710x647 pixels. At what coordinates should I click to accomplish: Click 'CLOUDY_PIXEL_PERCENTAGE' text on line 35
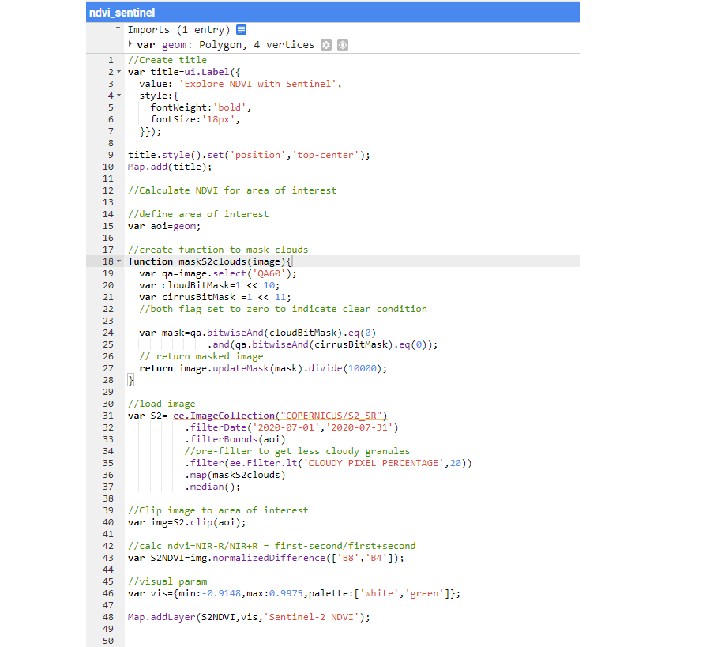(x=374, y=463)
